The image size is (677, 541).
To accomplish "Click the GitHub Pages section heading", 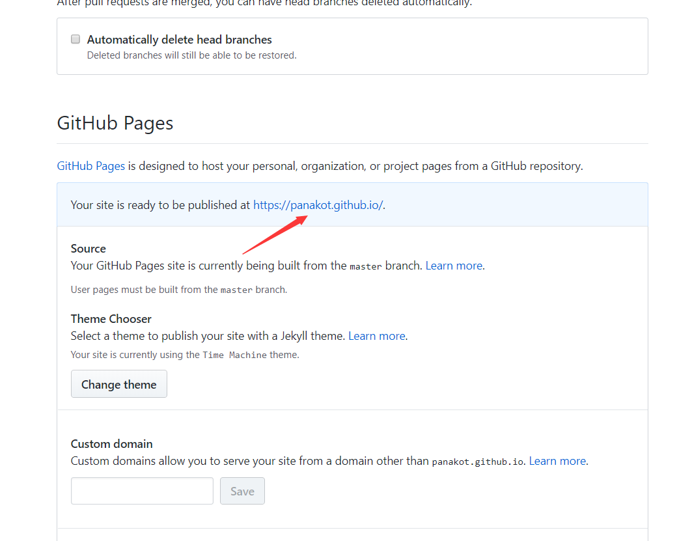I will pos(115,123).
